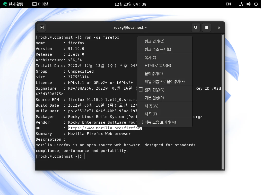
Task: Select HTML로 복사(H)
Action: pos(165,66)
